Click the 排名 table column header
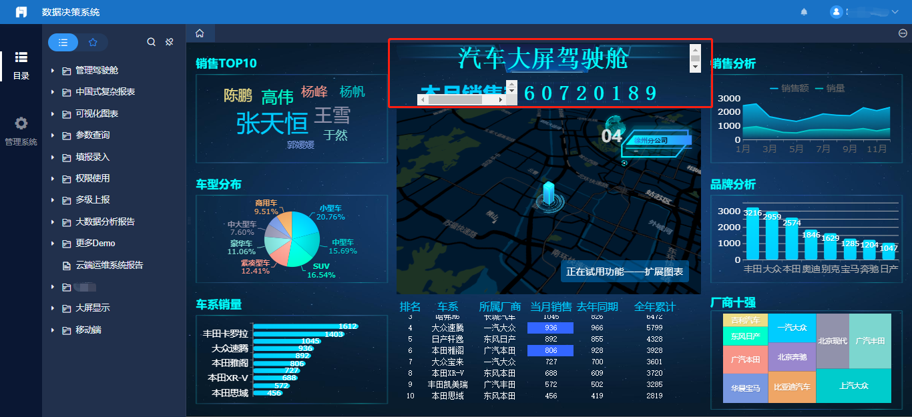The height and width of the screenshot is (417, 912). (410, 307)
